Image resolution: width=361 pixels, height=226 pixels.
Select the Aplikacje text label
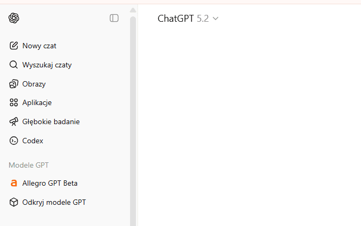coord(37,102)
